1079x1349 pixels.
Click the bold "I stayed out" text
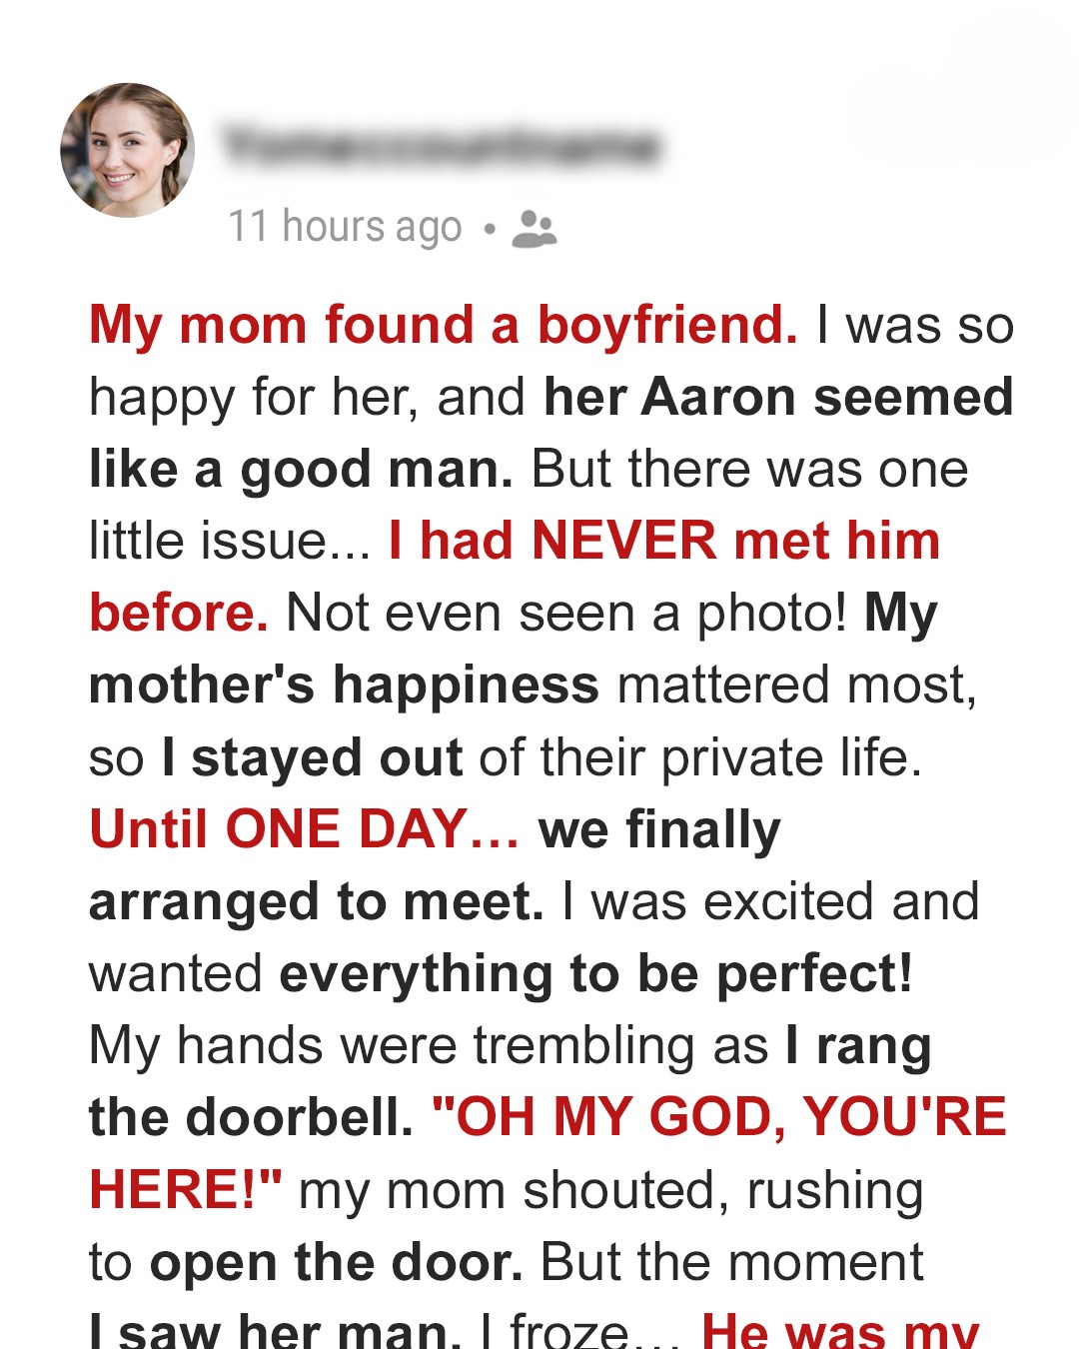(312, 757)
